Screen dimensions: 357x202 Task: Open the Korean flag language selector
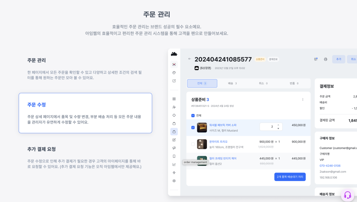point(174,65)
